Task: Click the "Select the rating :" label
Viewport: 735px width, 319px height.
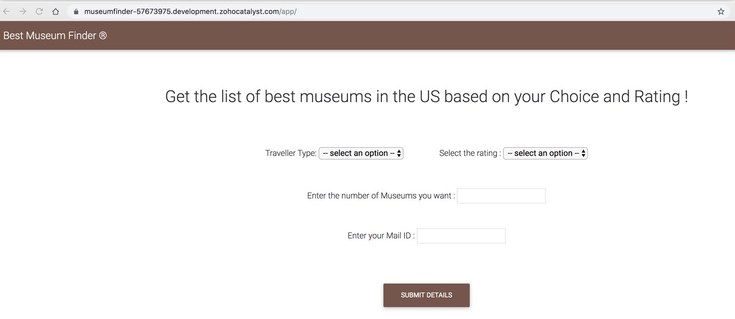Action: (x=470, y=153)
